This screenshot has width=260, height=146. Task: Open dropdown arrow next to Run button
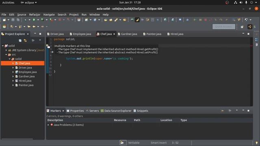[38, 20]
